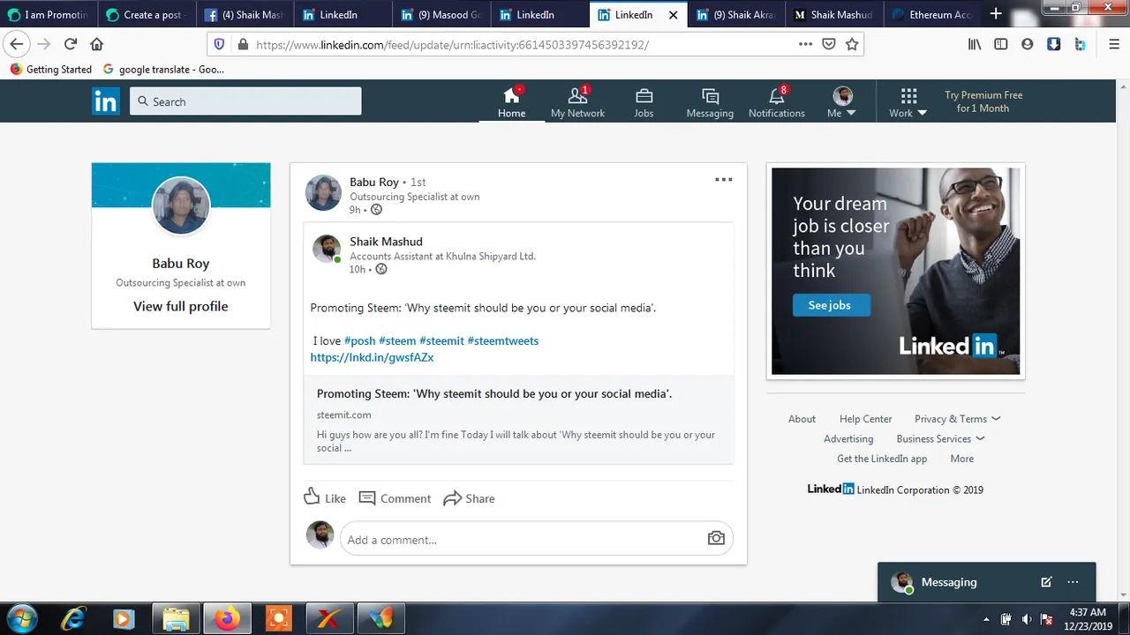This screenshot has height=635, width=1130.
Task: Click Get the LinkedIn app link
Action: pyautogui.click(x=882, y=459)
